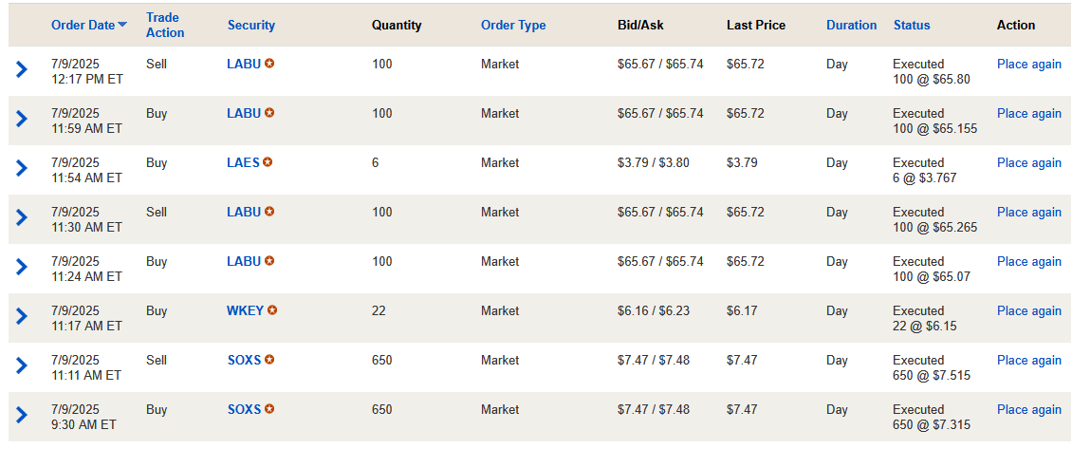The width and height of the screenshot is (1072, 449).
Task: Sort by the Duration column header
Action: (851, 25)
